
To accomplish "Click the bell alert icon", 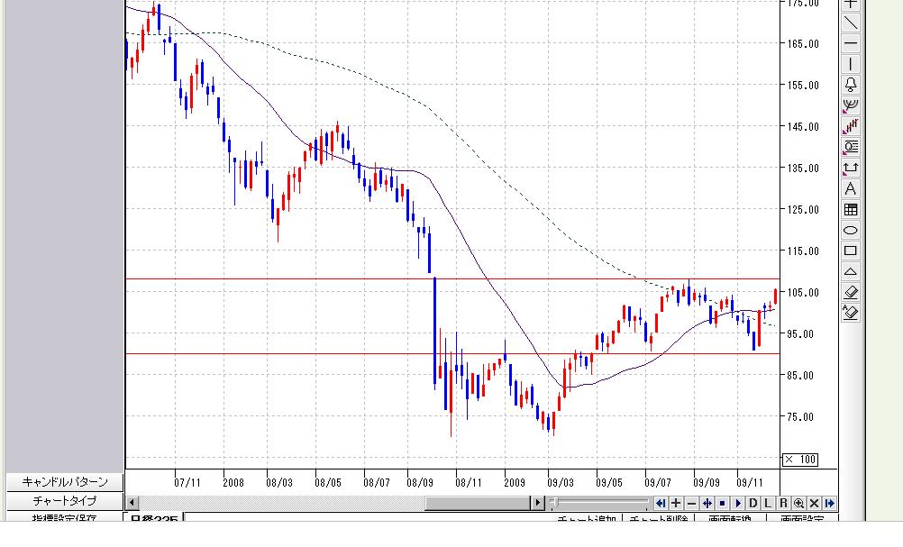I will coord(851,85).
